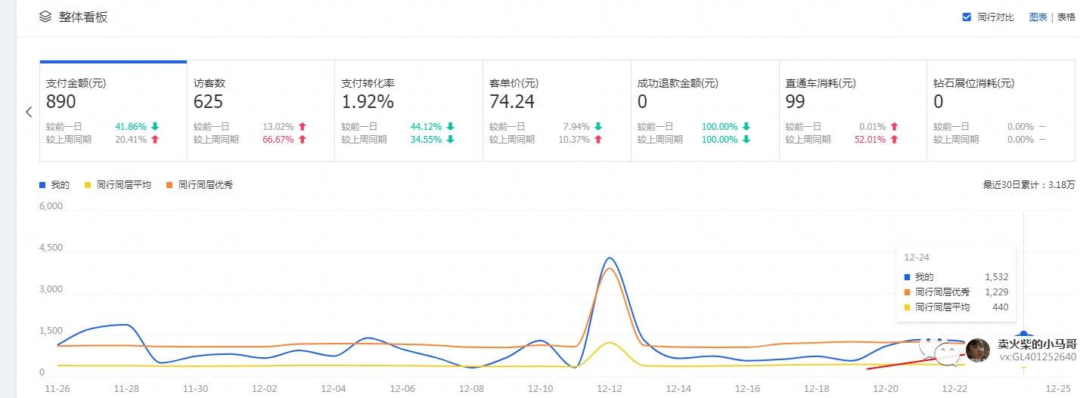Switch to 表格 view
Screen dimensions: 1080x398
pos(1066,17)
